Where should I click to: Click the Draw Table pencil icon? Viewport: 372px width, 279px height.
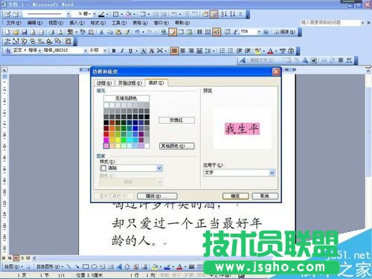click(x=7, y=14)
